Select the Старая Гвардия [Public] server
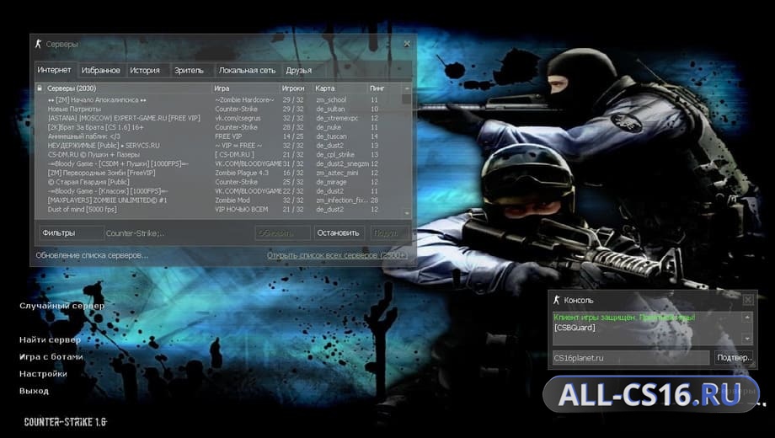775x438 pixels. tap(219, 182)
